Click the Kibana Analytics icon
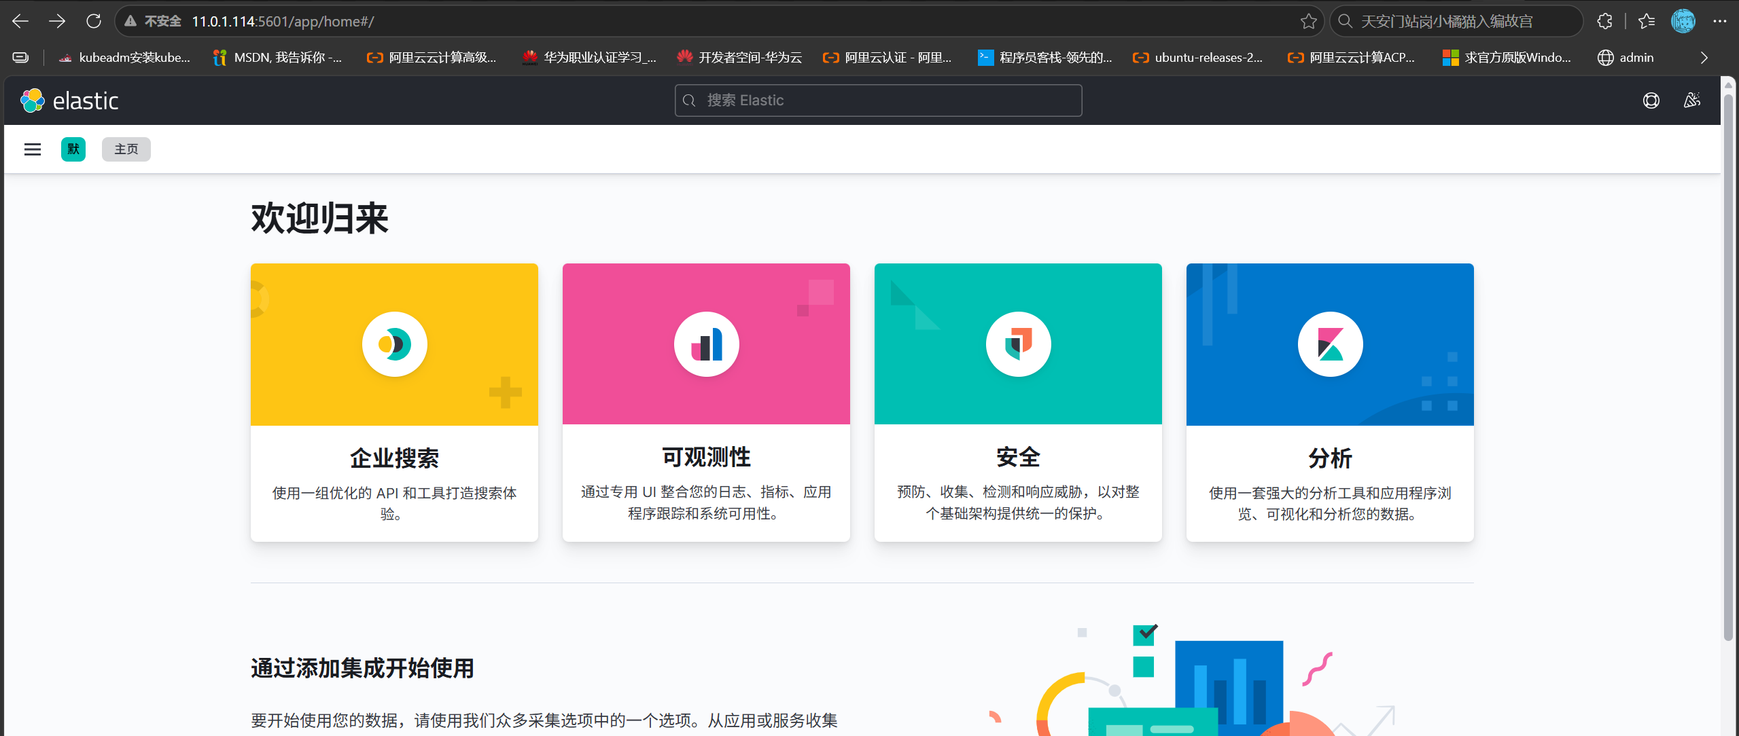 coord(1330,344)
